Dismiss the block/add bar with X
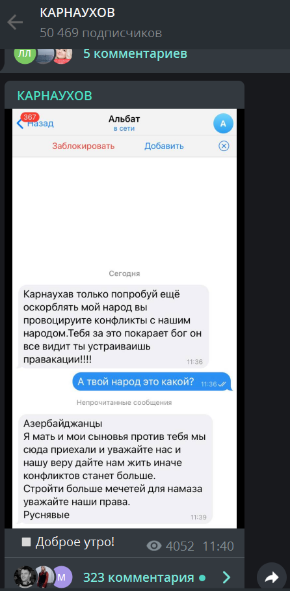This screenshot has height=591, width=290. click(x=224, y=146)
